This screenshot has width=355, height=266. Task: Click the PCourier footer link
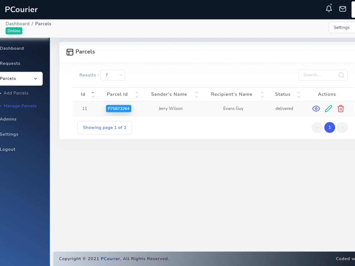(x=110, y=259)
